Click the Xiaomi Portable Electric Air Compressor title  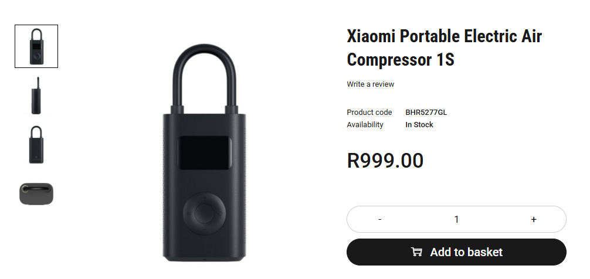(444, 47)
